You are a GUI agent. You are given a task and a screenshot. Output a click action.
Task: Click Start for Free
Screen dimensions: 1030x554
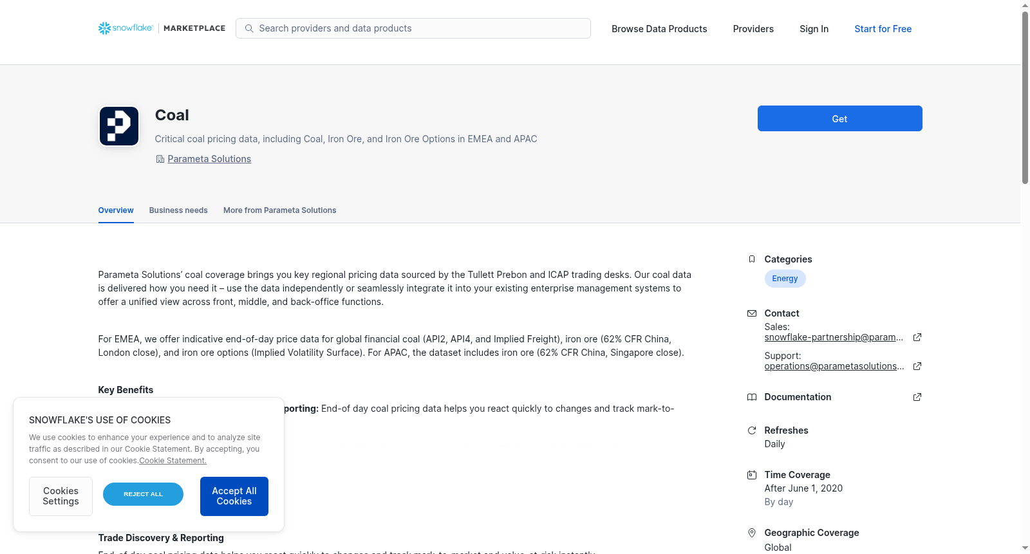point(883,29)
